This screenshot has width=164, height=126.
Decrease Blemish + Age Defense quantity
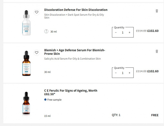coord(116,73)
